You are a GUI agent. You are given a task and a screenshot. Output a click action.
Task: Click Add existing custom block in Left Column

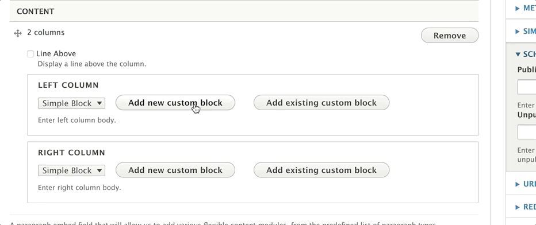[x=321, y=103]
